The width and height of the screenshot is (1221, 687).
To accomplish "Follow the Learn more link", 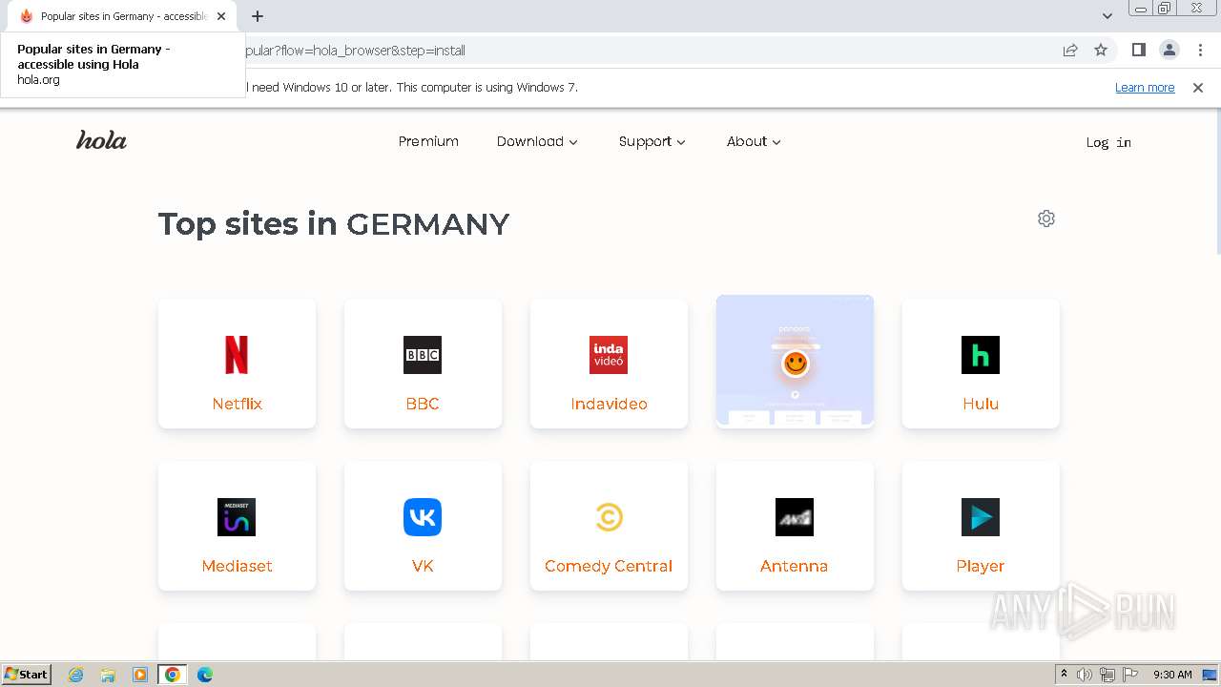I will pos(1145,87).
